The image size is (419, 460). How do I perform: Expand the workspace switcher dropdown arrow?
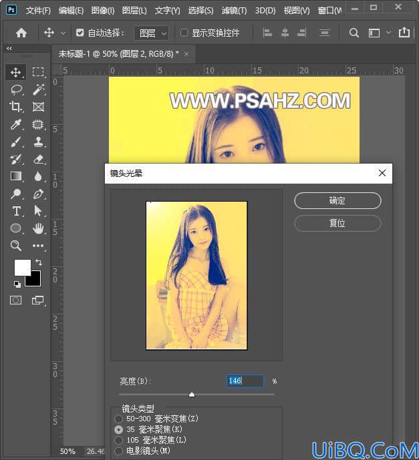[x=388, y=33]
